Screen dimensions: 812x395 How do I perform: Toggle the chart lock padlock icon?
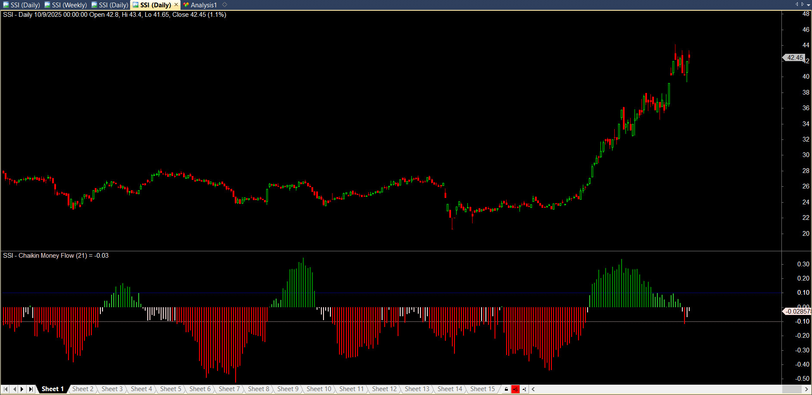[x=506, y=389]
